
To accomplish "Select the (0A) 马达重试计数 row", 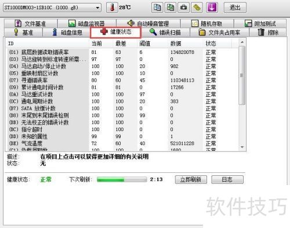I will (x=122, y=95).
